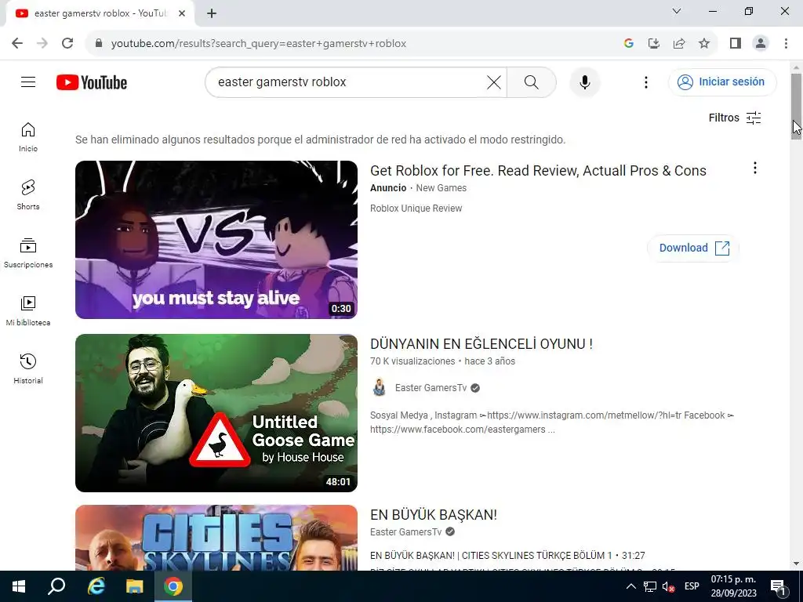Open EN BÜYÜK BAŞKAN! playlist title
The height and width of the screenshot is (602, 803).
(x=433, y=515)
